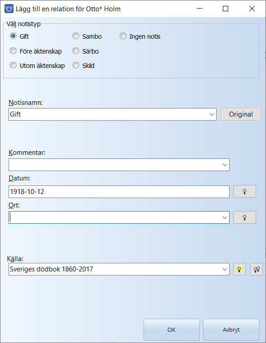Image resolution: width=266 pixels, height=343 pixels.
Task: Choose Ingen notis radio option
Action: click(x=123, y=36)
